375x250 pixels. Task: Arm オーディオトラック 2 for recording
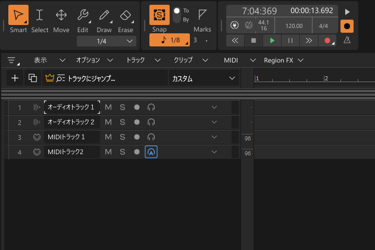(x=137, y=122)
